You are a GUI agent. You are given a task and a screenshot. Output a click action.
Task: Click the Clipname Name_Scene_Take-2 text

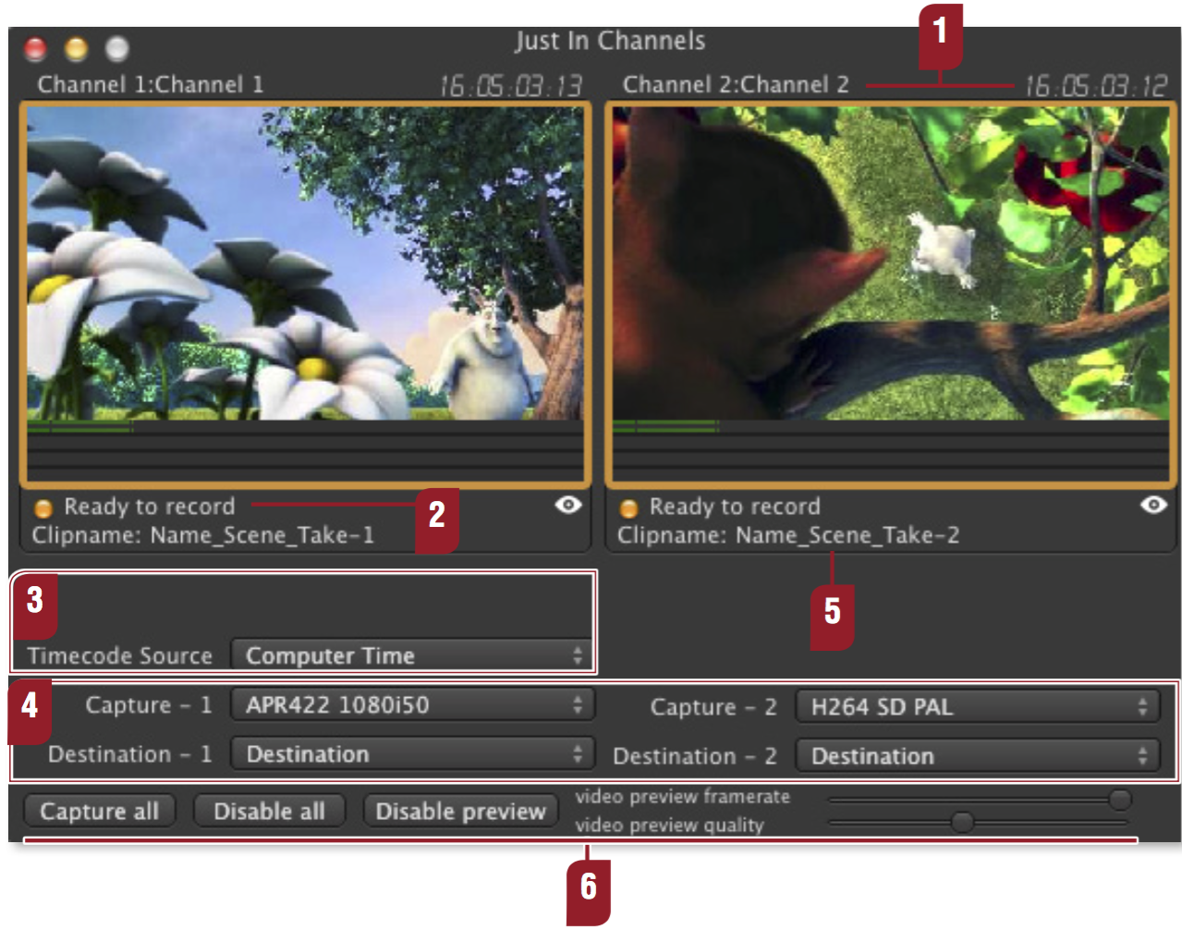[788, 535]
